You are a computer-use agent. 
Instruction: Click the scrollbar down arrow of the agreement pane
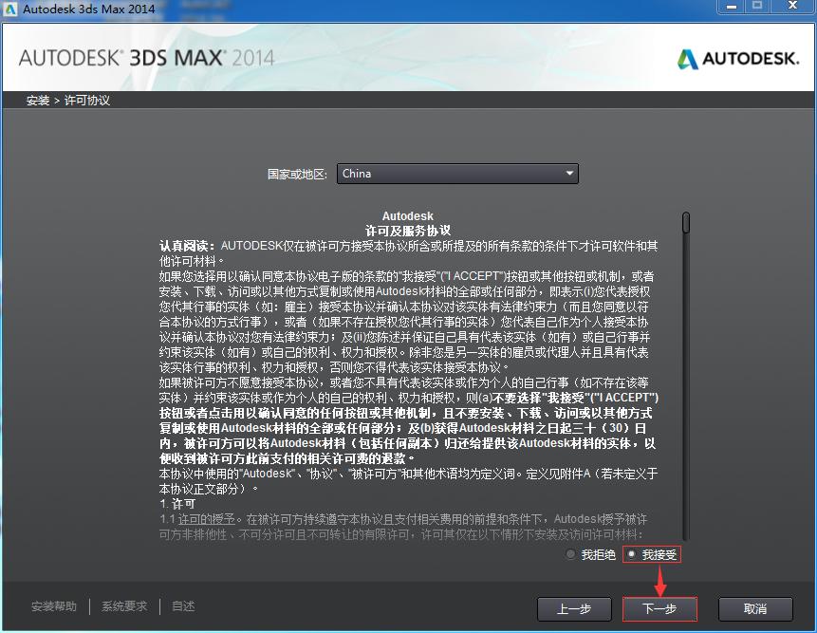pos(684,536)
